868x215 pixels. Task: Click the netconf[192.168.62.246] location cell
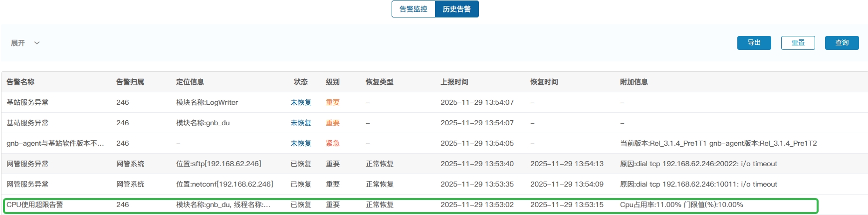coord(224,184)
